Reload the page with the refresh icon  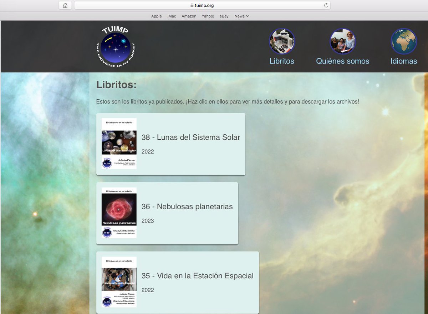pyautogui.click(x=326, y=5)
